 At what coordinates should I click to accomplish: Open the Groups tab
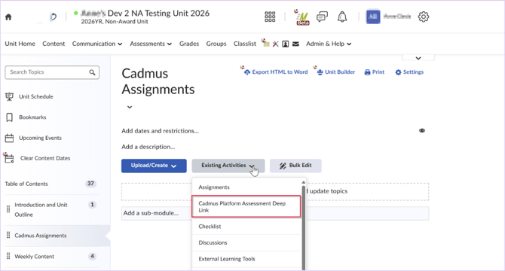216,44
